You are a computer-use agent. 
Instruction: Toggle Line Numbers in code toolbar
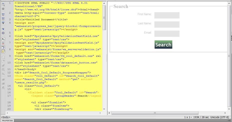pyautogui.click(x=3, y=39)
